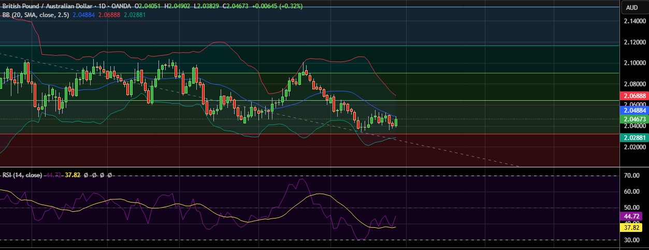The image size is (649, 250).
Task: Click the purple 44.72 RSI scale label
Action: click(x=632, y=216)
